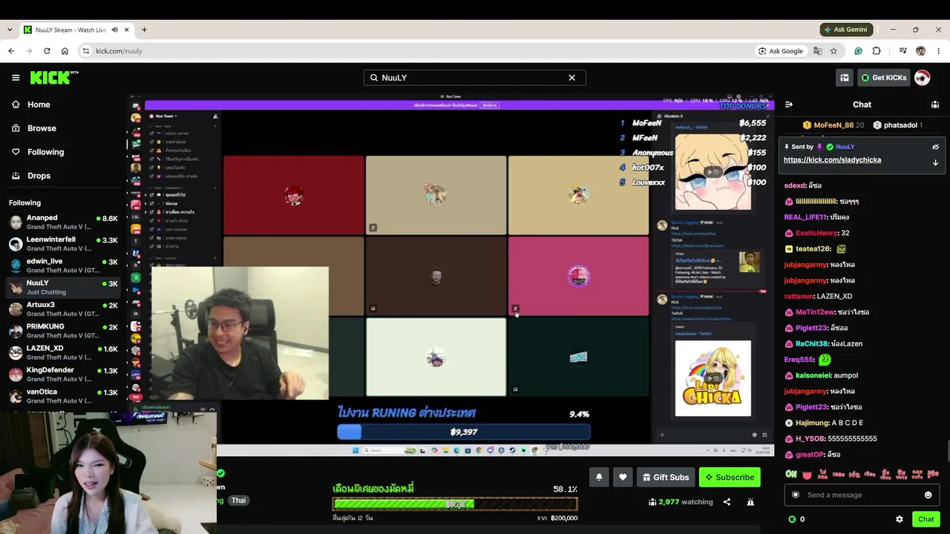
Task: Open the Following page from the sidebar
Action: click(45, 152)
